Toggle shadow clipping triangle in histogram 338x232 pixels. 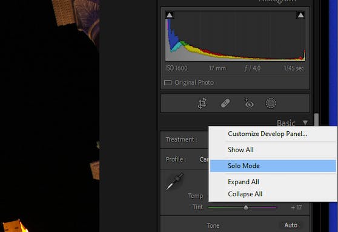170,15
